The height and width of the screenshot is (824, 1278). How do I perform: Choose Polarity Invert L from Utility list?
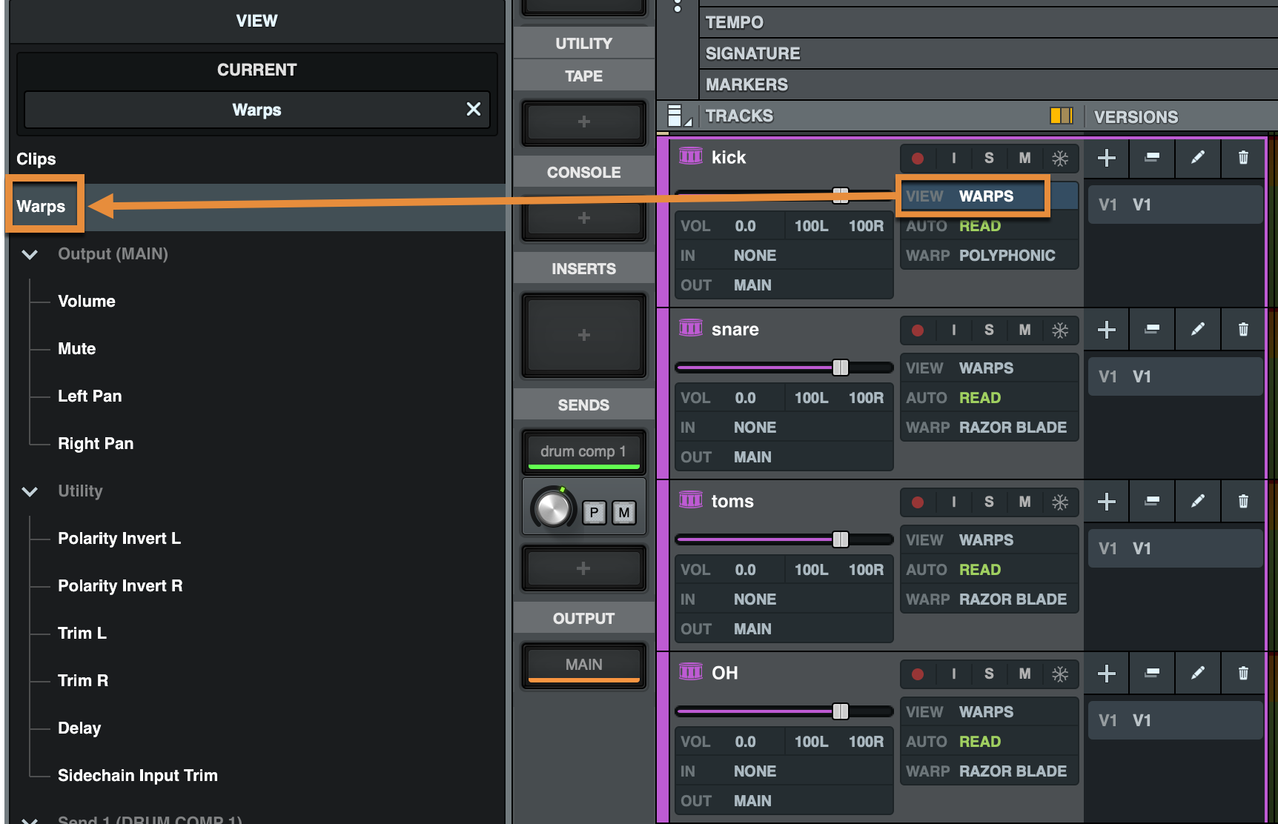pyautogui.click(x=119, y=539)
